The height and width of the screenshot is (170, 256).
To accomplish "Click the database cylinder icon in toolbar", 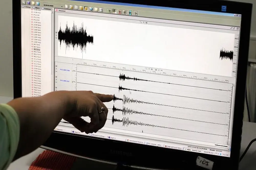I will 101,10.
